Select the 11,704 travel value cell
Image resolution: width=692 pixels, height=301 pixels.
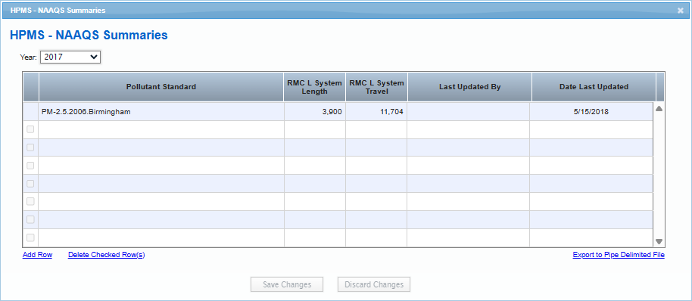(x=376, y=112)
